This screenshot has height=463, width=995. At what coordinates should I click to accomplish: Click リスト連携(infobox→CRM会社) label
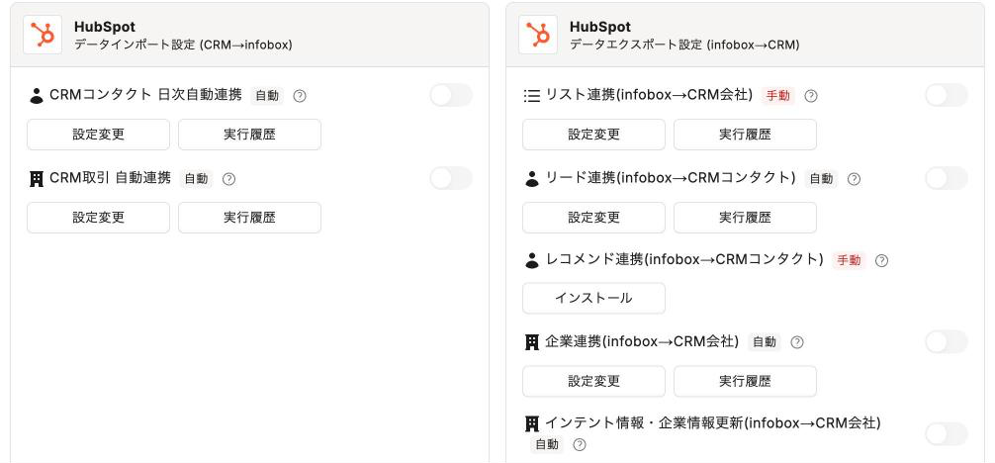click(649, 95)
